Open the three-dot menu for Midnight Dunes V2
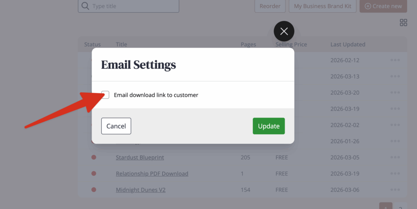 click(395, 190)
